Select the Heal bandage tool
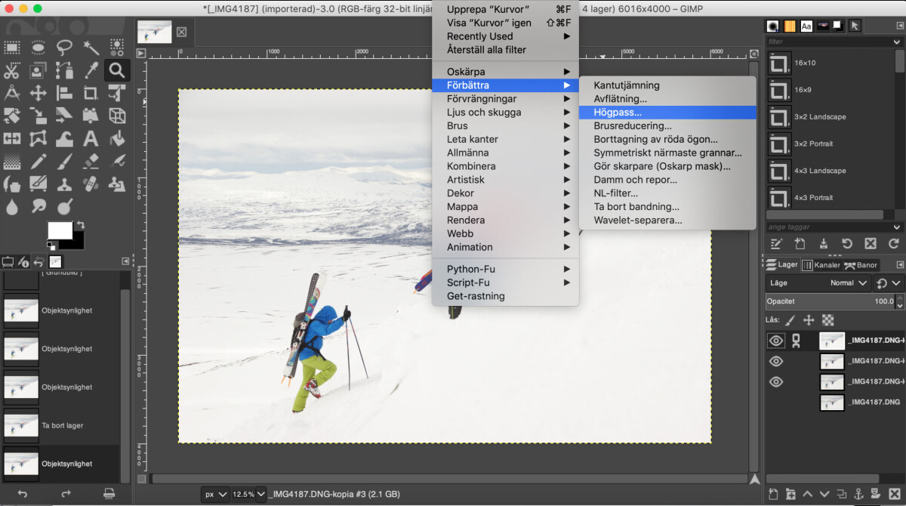Image resolution: width=906 pixels, height=506 pixels. [x=91, y=184]
